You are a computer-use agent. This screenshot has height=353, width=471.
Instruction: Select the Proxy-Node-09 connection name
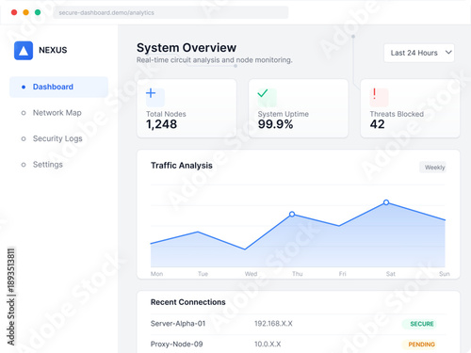177,345
